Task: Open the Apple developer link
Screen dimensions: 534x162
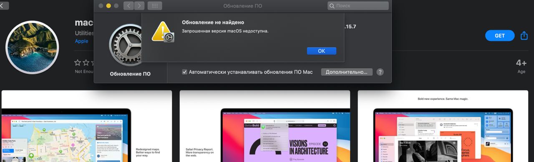Action: [81, 41]
